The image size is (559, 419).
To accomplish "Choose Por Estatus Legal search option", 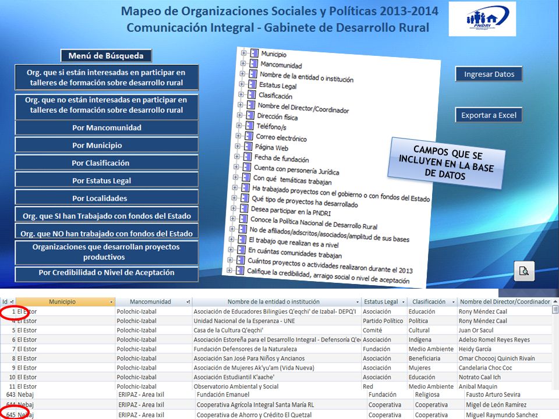I will [107, 180].
